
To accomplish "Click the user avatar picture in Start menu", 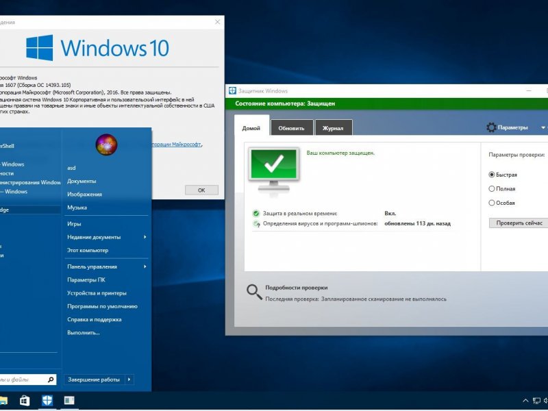I will tap(106, 145).
